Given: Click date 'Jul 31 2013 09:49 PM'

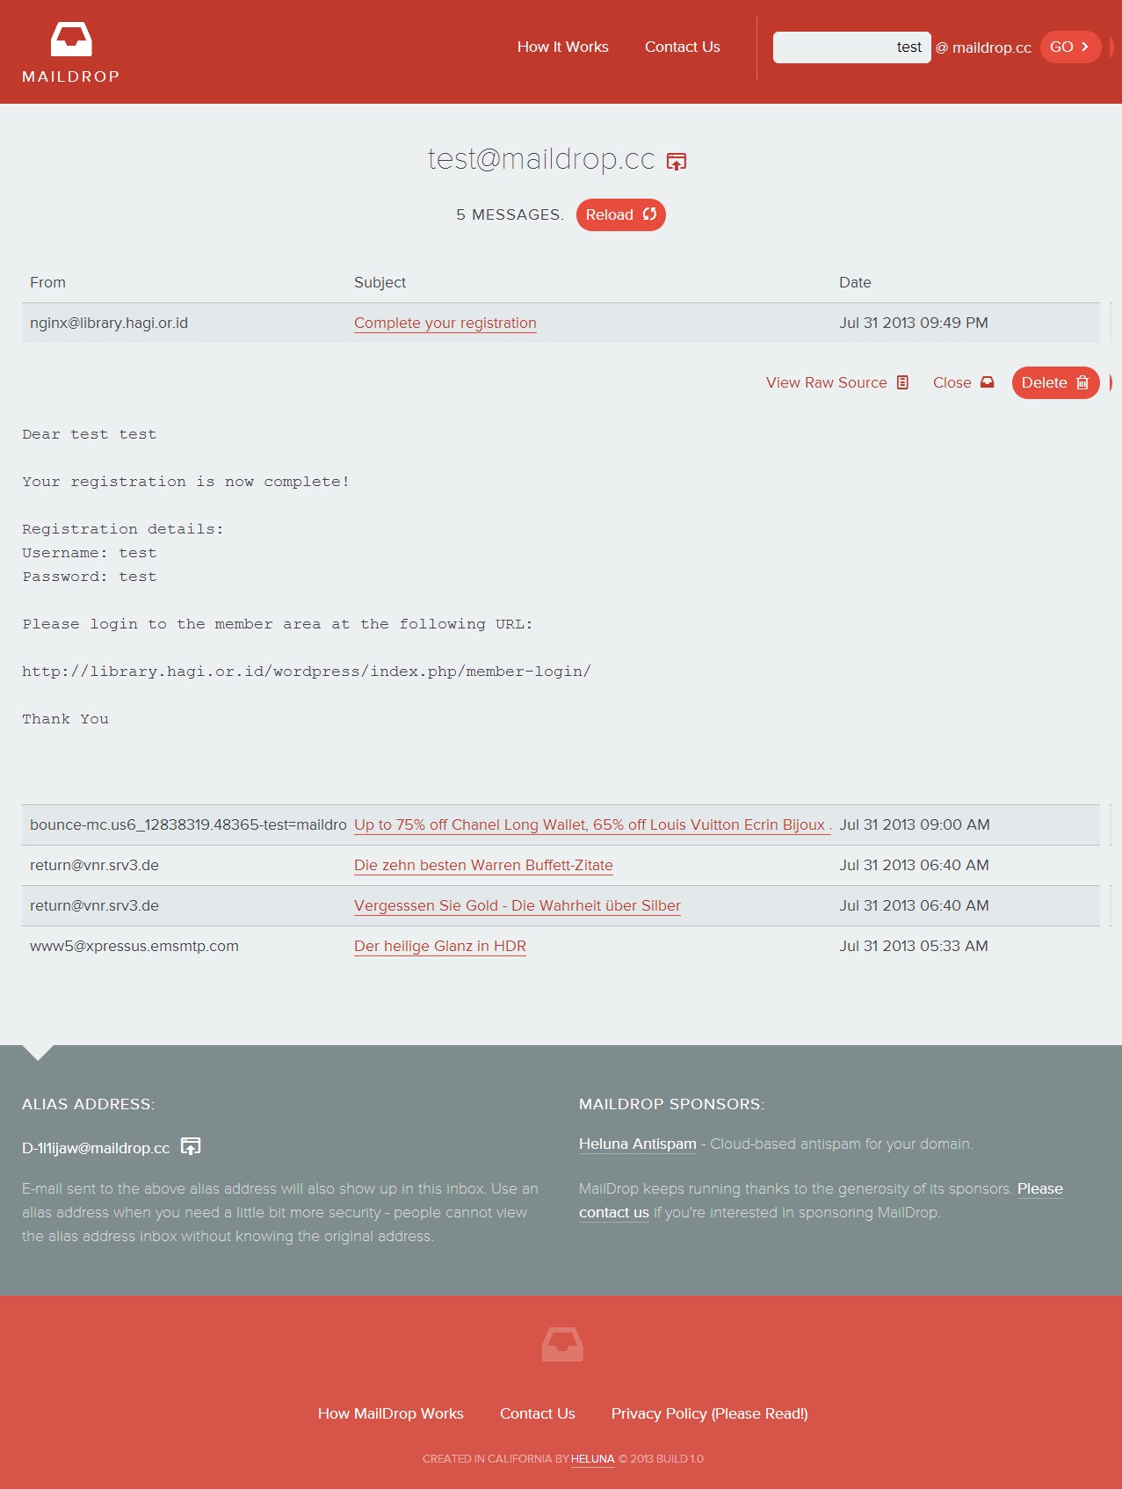Looking at the screenshot, I should click(x=913, y=323).
